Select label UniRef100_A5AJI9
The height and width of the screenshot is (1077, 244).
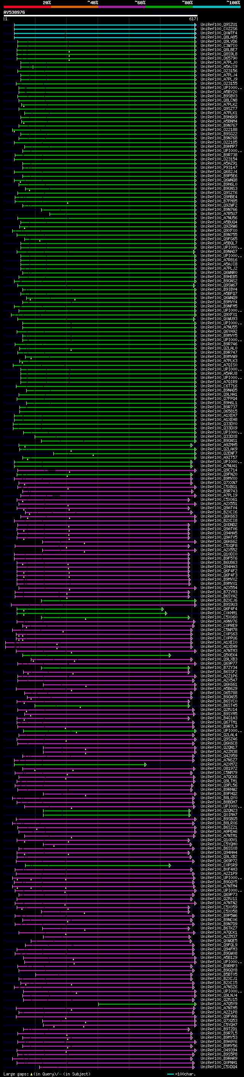tap(218, 67)
